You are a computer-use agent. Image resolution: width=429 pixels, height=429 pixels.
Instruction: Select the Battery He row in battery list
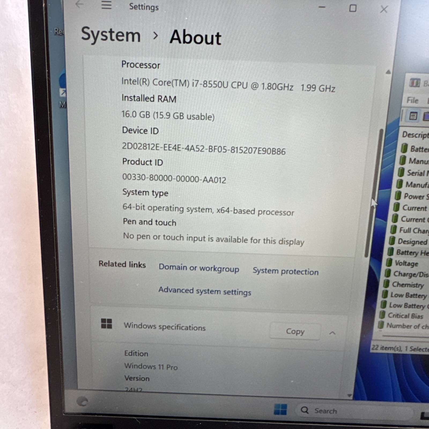coord(408,252)
